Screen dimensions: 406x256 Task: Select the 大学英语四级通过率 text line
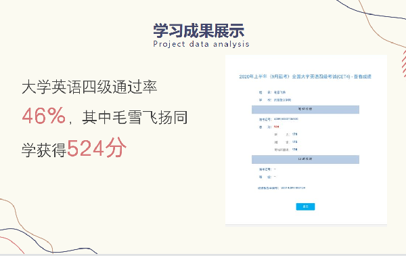pyautogui.click(x=89, y=87)
